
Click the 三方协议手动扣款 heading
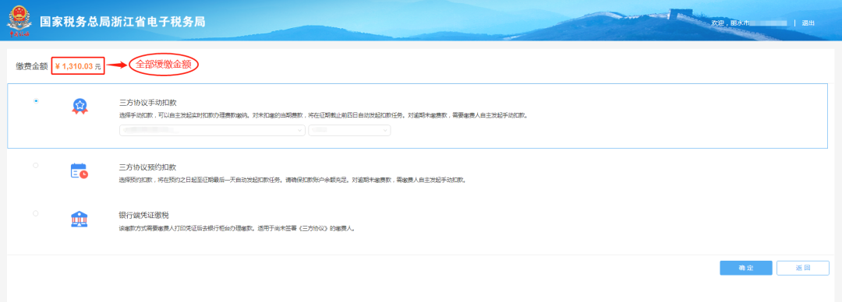(x=147, y=103)
